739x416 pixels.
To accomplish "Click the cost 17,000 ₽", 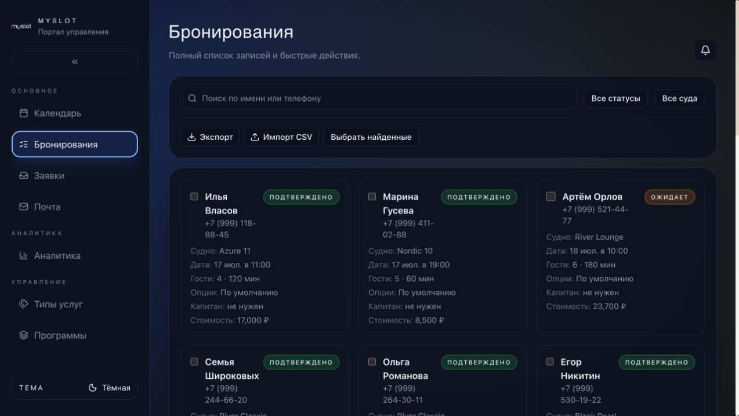I will [253, 320].
